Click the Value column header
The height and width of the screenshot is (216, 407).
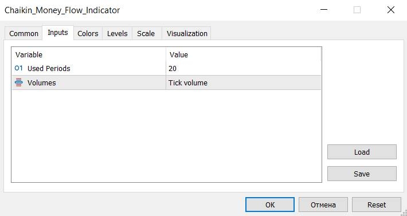pyautogui.click(x=243, y=54)
